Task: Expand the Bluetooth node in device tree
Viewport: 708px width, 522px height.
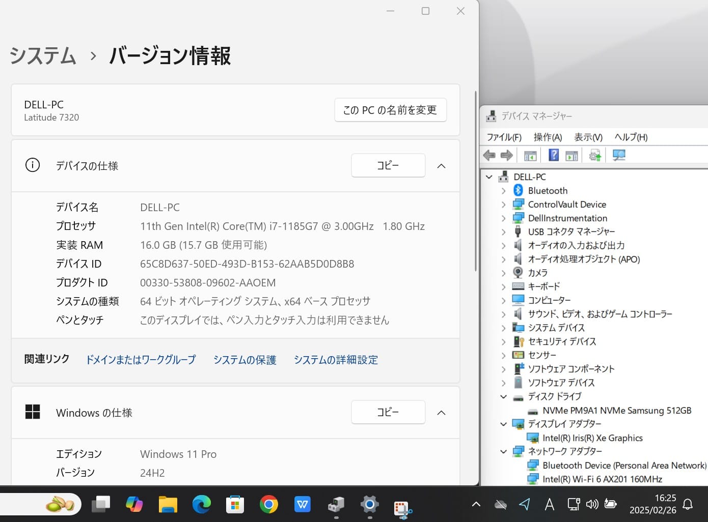Action: [x=503, y=191]
